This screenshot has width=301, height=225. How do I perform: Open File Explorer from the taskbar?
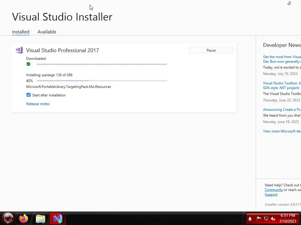41,219
